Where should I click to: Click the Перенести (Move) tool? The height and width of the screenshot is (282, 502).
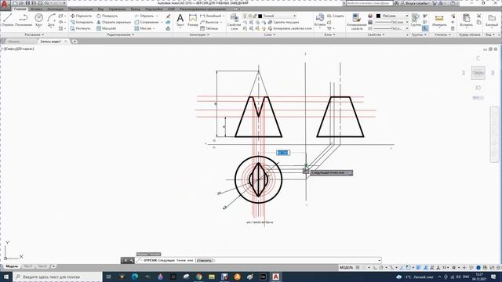point(82,16)
